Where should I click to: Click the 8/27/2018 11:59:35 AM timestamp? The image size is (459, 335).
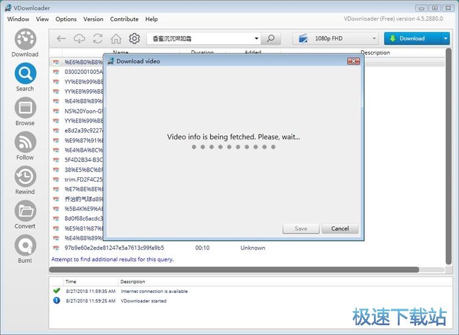click(91, 291)
